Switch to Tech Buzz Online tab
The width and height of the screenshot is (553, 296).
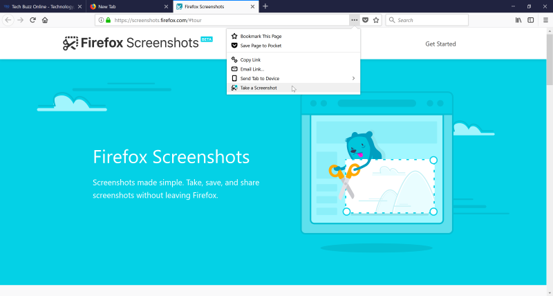tap(43, 6)
